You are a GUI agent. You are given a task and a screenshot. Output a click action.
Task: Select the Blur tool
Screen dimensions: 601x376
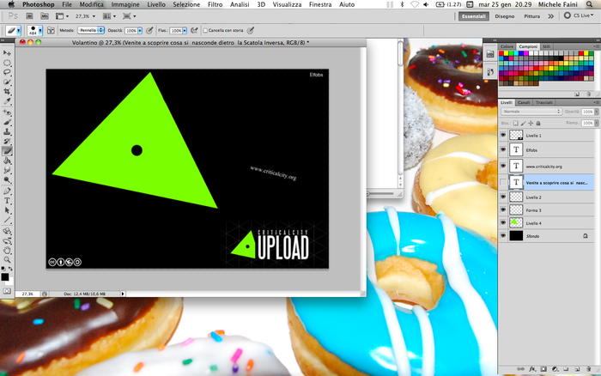(x=7, y=170)
